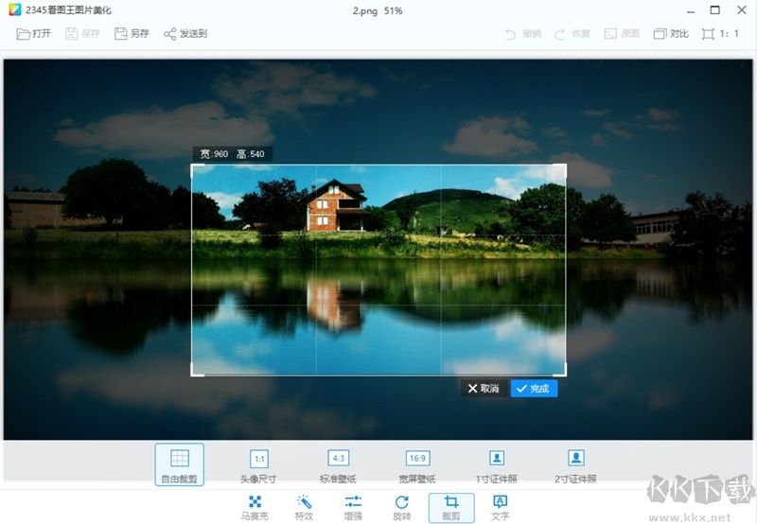
Task: Choose the 头像尺寸 1:1 crop preset
Action: pos(259,463)
